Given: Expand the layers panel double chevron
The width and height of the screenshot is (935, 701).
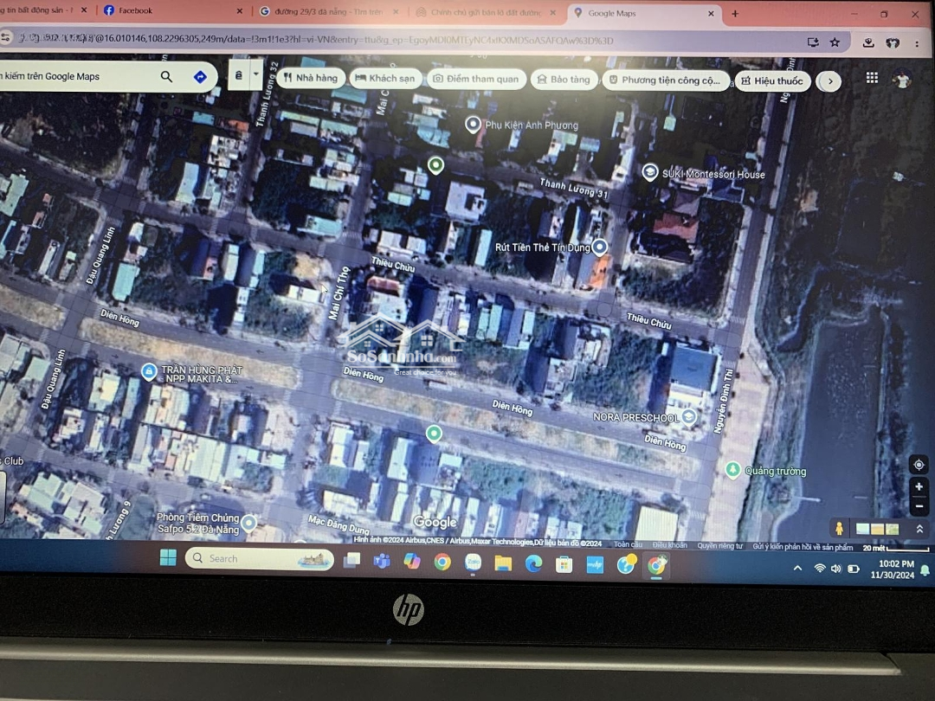Looking at the screenshot, I should [x=919, y=528].
